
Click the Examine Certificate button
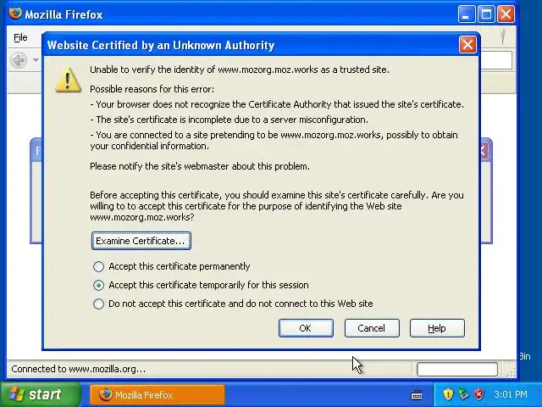pyautogui.click(x=141, y=241)
